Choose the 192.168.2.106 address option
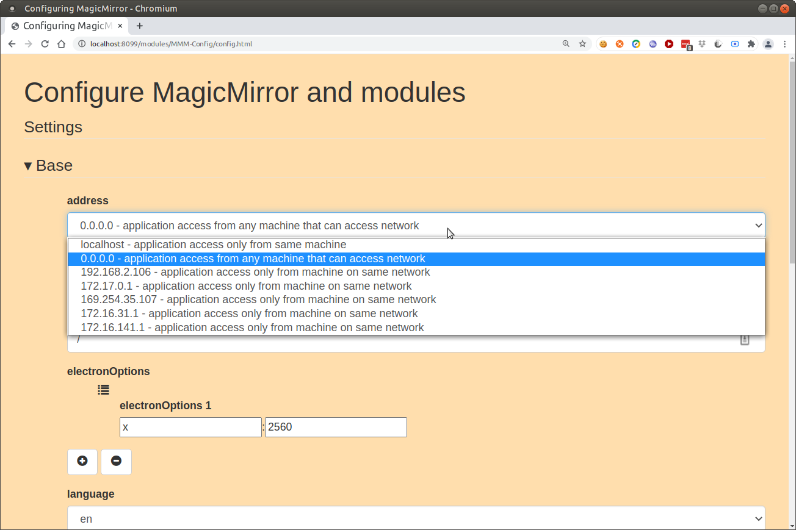Image resolution: width=796 pixels, height=530 pixels. pos(416,272)
